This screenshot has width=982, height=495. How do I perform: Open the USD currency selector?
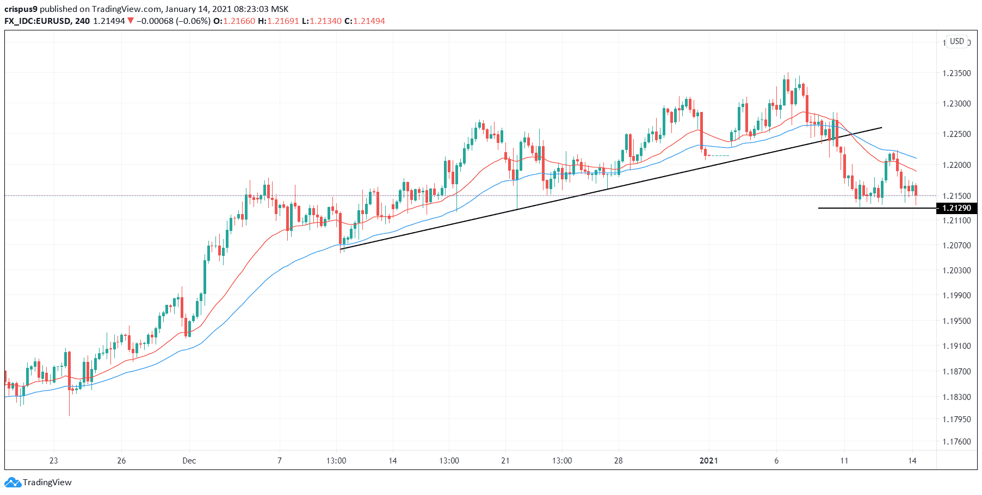957,41
